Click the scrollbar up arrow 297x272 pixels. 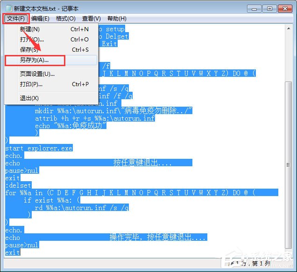click(289, 29)
